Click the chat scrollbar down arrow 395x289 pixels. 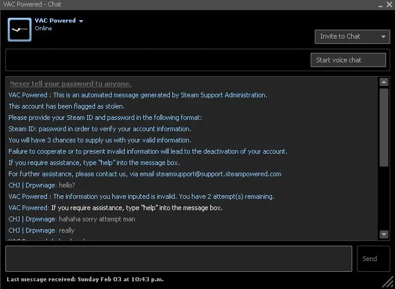(384, 234)
